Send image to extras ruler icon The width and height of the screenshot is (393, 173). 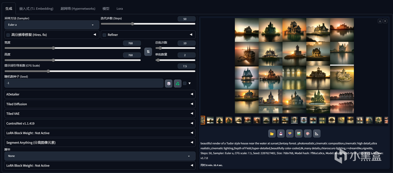(x=316, y=133)
